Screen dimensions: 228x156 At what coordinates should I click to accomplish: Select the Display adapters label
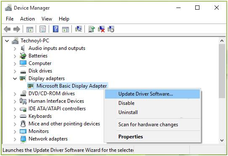click(x=47, y=78)
